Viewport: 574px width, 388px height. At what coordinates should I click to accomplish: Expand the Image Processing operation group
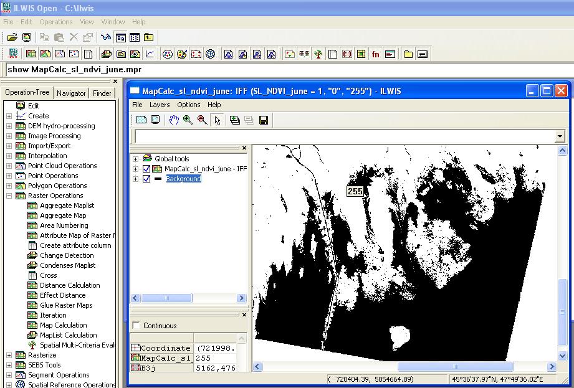pos(9,136)
